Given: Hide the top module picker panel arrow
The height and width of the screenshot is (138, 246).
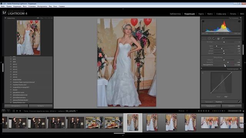Looking at the screenshot, I should click(x=123, y=9).
